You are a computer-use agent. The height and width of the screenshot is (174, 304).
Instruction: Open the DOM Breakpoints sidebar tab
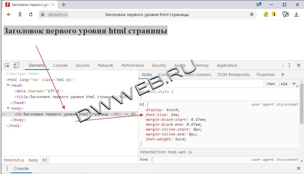[x=234, y=75]
